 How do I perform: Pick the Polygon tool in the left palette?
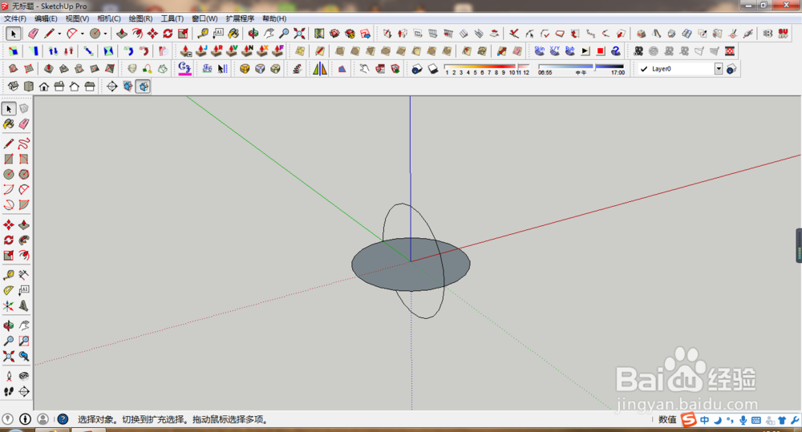24,175
